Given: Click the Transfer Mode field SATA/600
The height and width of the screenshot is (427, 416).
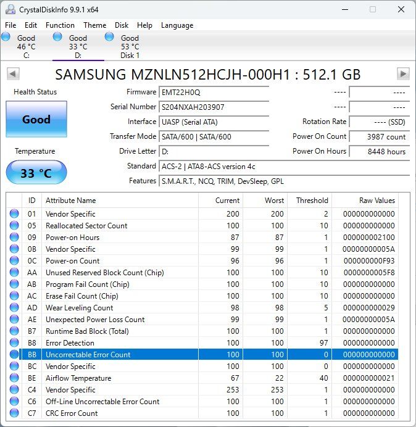Looking at the screenshot, I should (214, 136).
